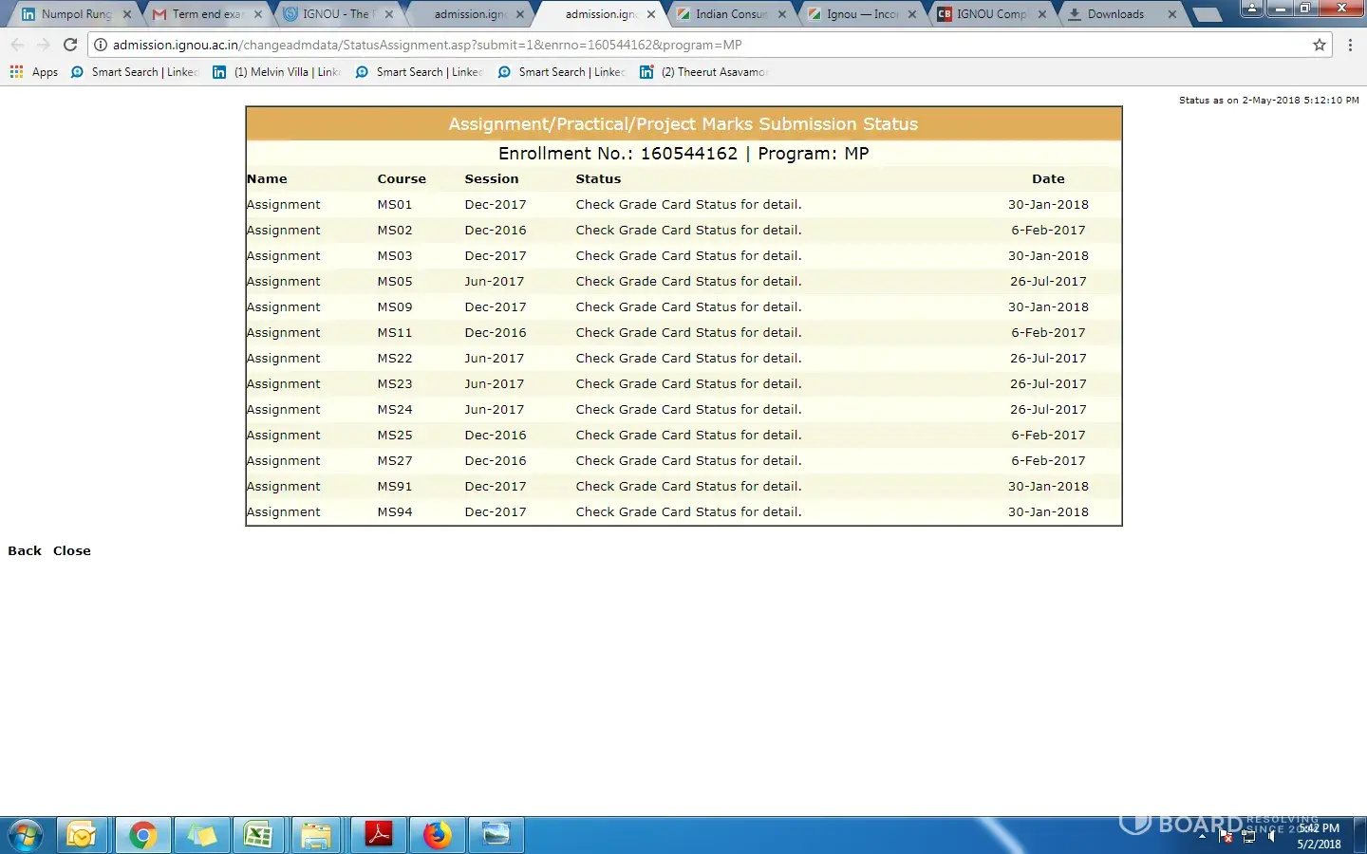Click the Date column header
Viewport: 1367px width, 854px height.
click(x=1048, y=178)
